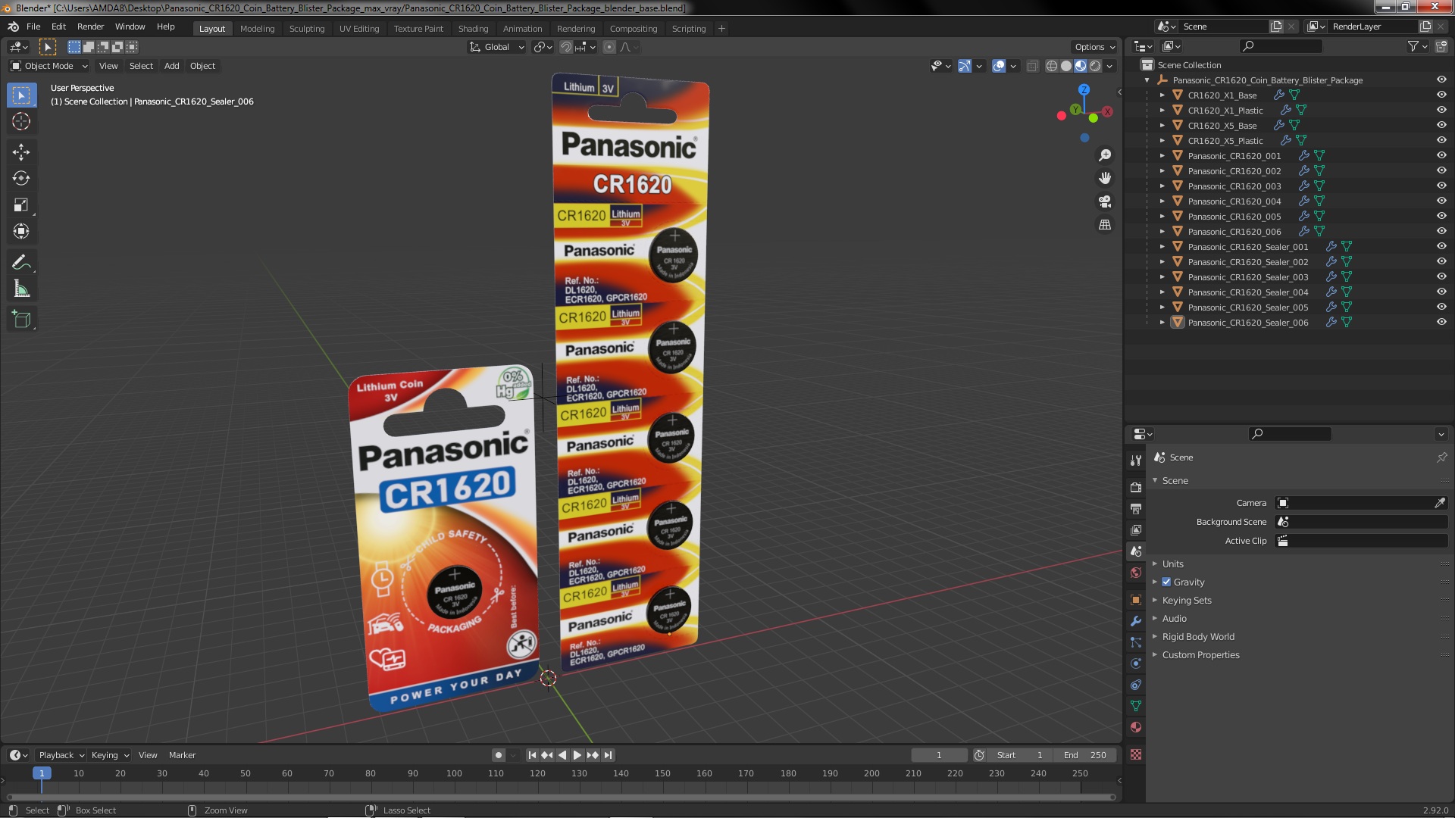Play the animation forward
Image resolution: width=1455 pixels, height=818 pixels.
coord(577,755)
